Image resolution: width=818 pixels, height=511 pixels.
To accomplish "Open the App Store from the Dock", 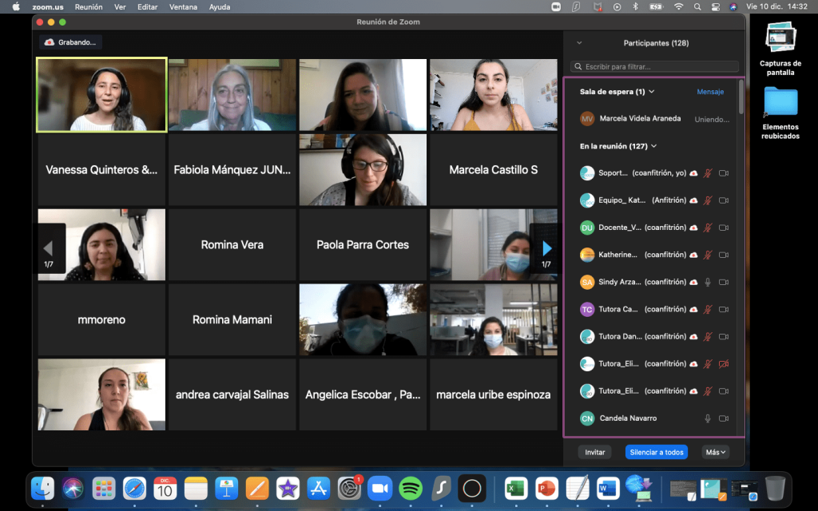I will [x=318, y=489].
